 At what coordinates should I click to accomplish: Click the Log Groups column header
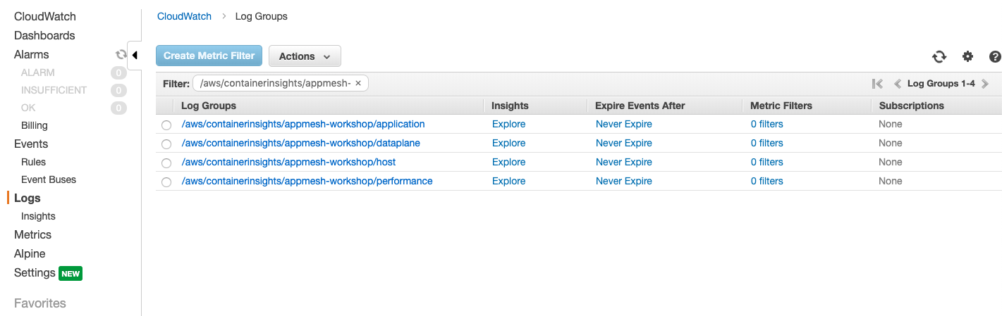click(x=209, y=106)
